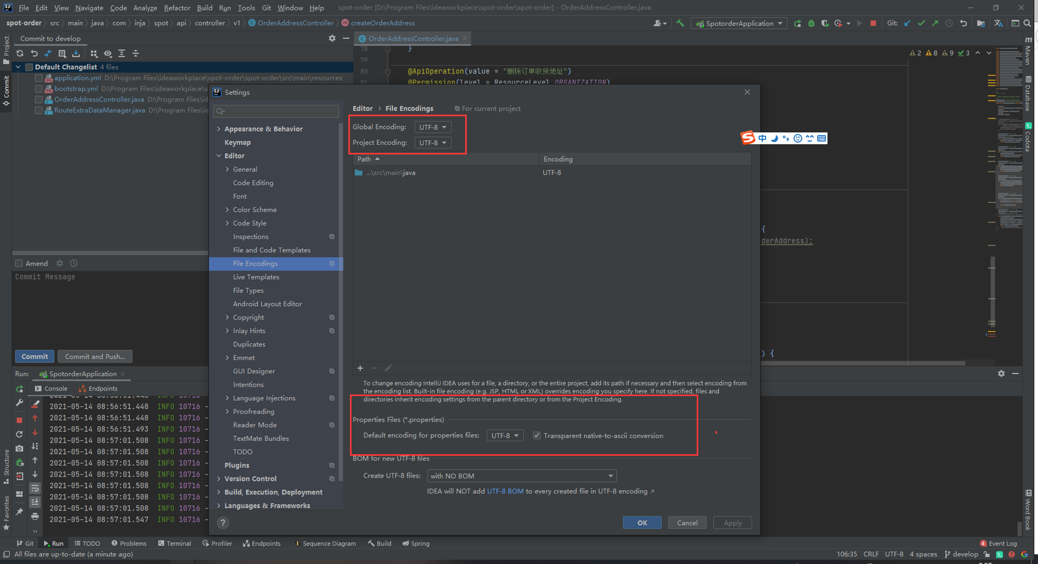Click the Settings search field
This screenshot has width=1038, height=564.
pos(276,111)
